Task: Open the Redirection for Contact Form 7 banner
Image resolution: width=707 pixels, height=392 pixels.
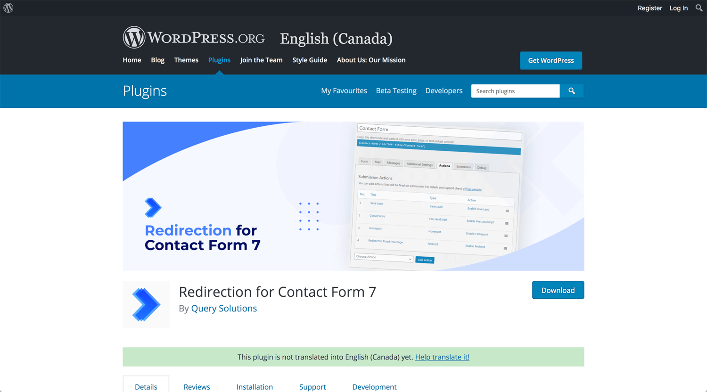Action: (353, 196)
